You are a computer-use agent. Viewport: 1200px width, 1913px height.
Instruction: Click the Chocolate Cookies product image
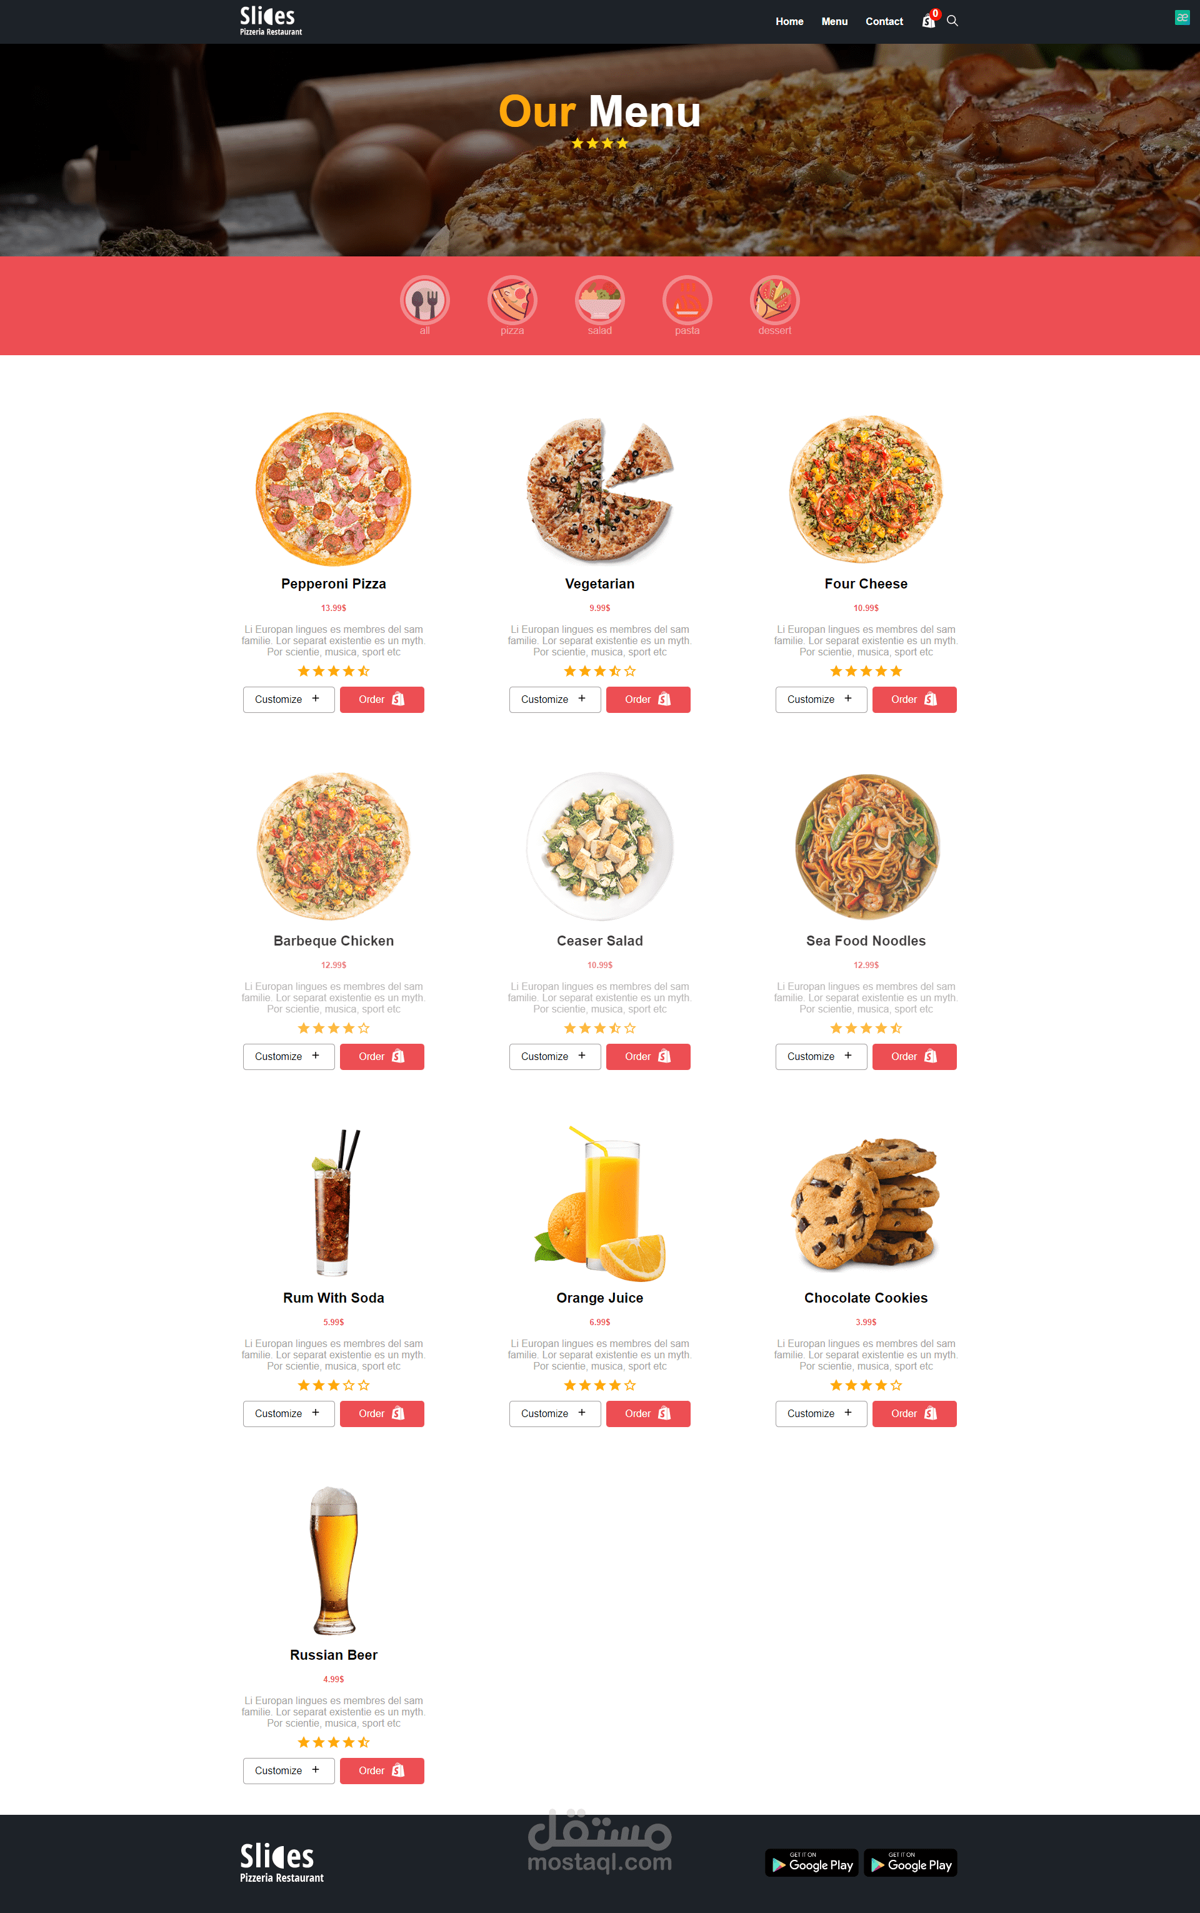coord(866,1203)
